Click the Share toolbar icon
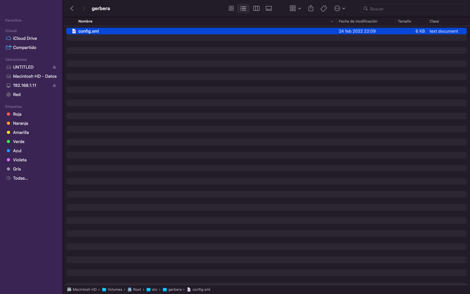Screen dimensions: 470x294 point(311,8)
